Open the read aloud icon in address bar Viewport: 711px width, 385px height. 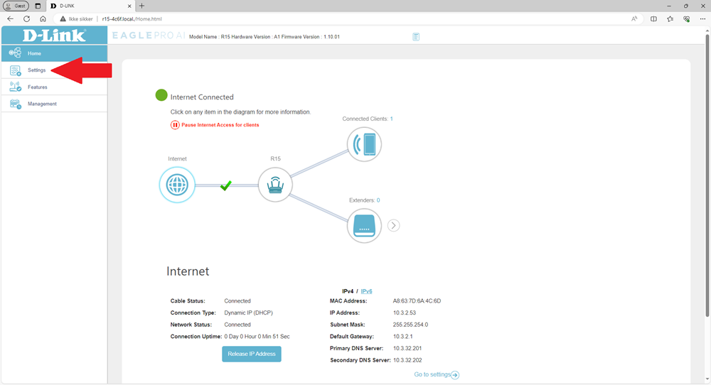(634, 19)
